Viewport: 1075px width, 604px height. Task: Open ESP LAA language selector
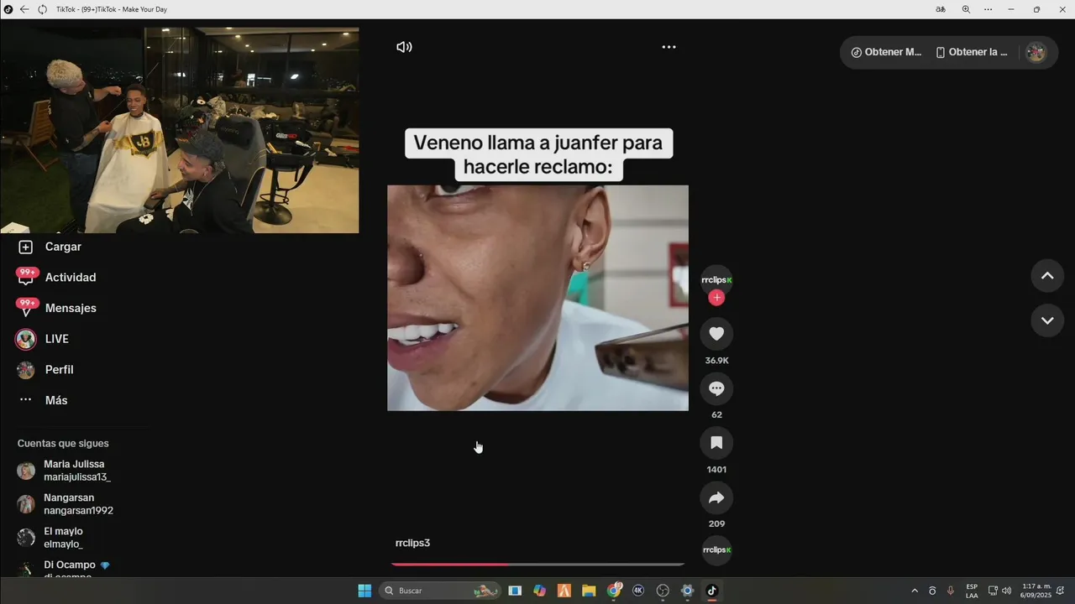(x=972, y=591)
